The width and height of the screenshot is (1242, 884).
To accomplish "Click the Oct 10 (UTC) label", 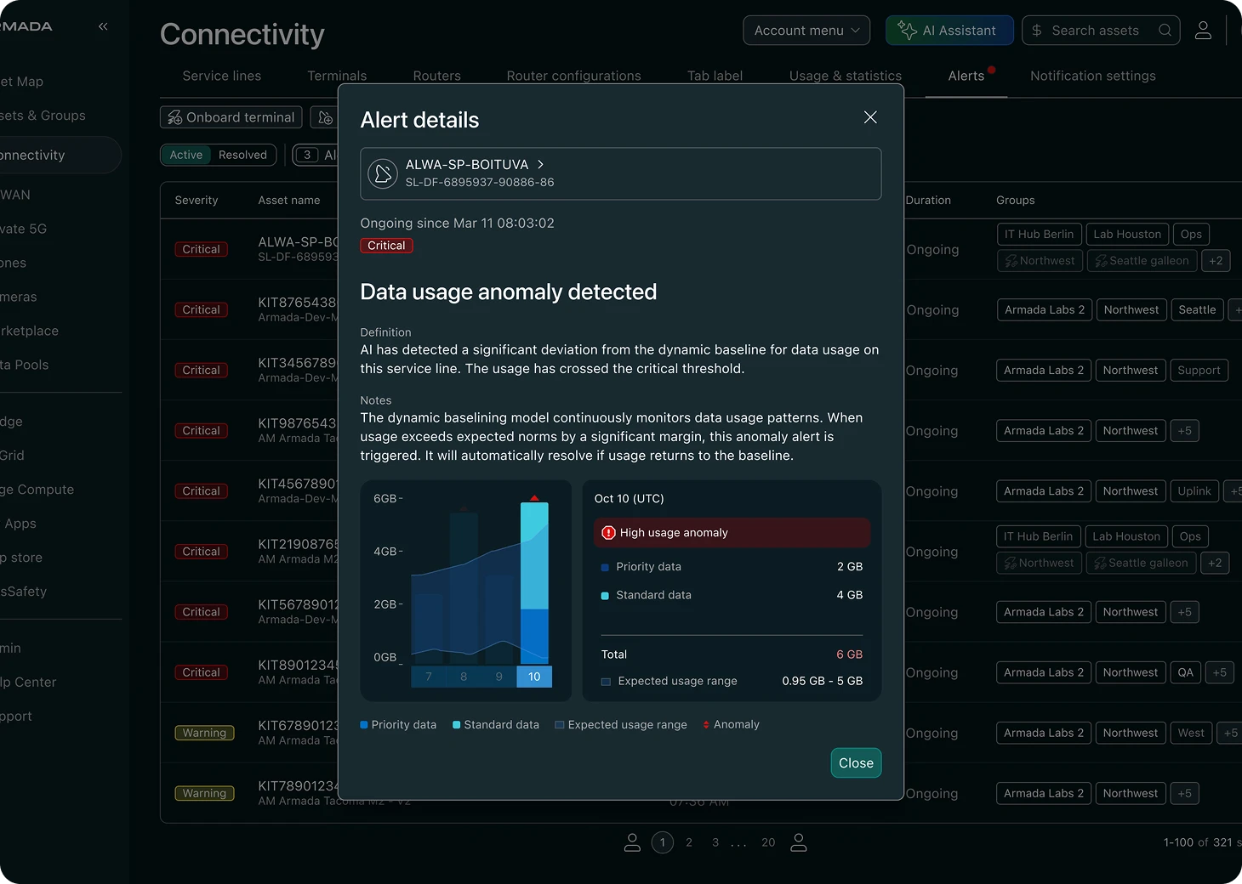I will [629, 499].
